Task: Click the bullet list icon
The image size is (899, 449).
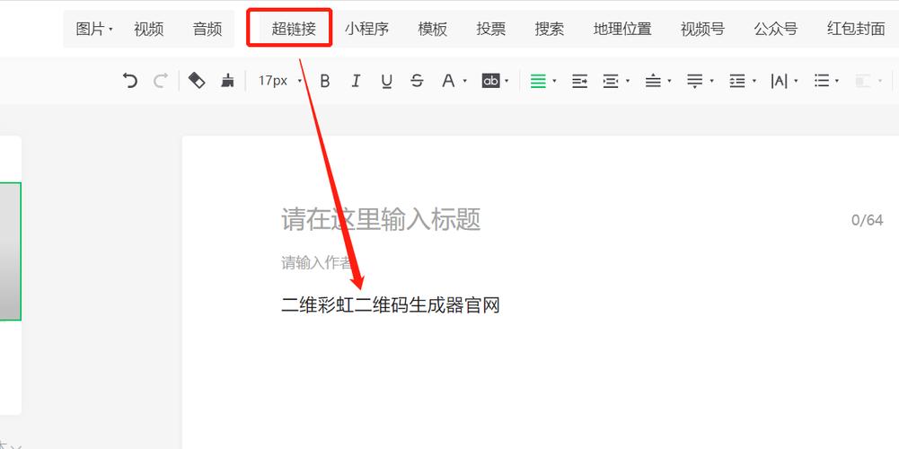Action: pos(822,81)
